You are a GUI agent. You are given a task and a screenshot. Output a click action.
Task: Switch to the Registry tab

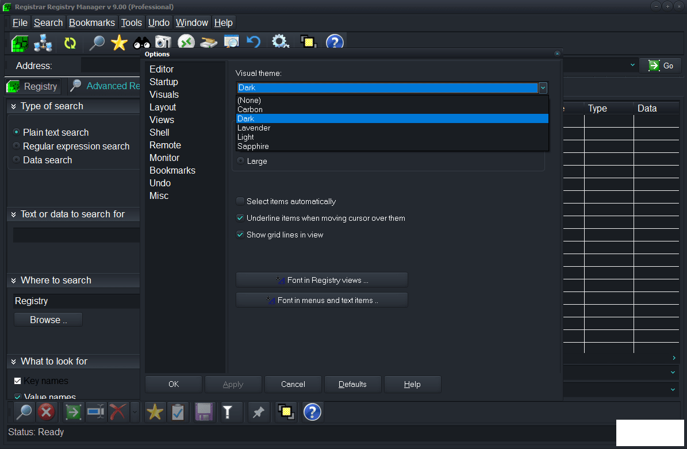click(33, 86)
